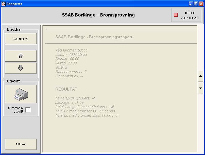205x155 pixels.
Task: Go back with the Tillbaka button
Action: point(21,144)
